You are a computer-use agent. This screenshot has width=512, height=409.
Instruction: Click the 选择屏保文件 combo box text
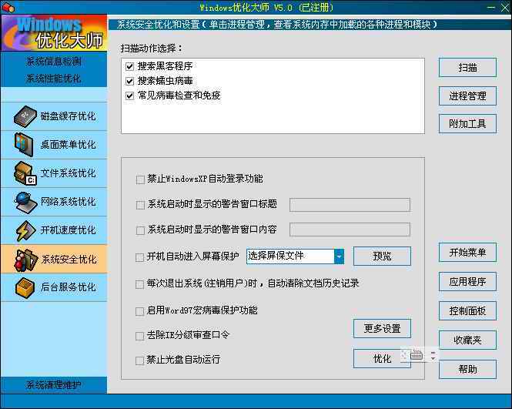coord(276,256)
